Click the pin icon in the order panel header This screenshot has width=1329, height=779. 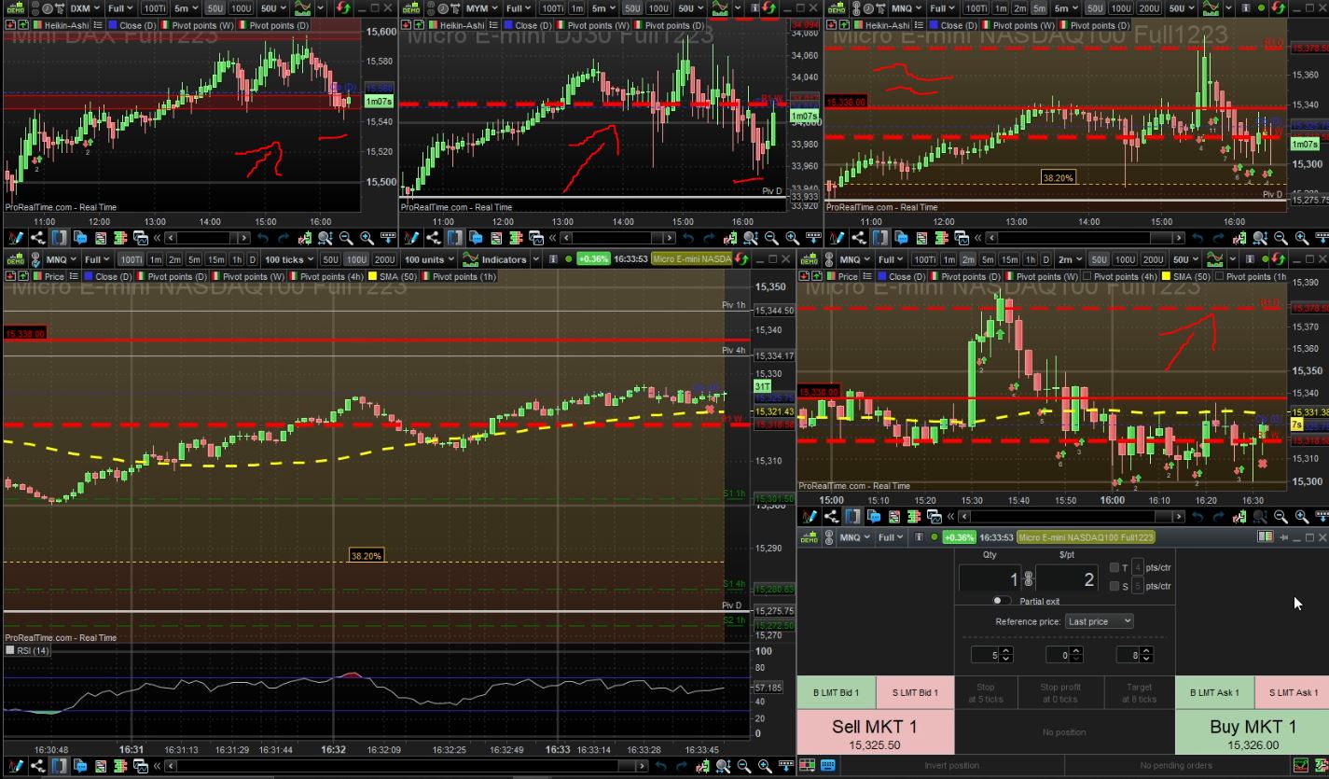click(1285, 537)
